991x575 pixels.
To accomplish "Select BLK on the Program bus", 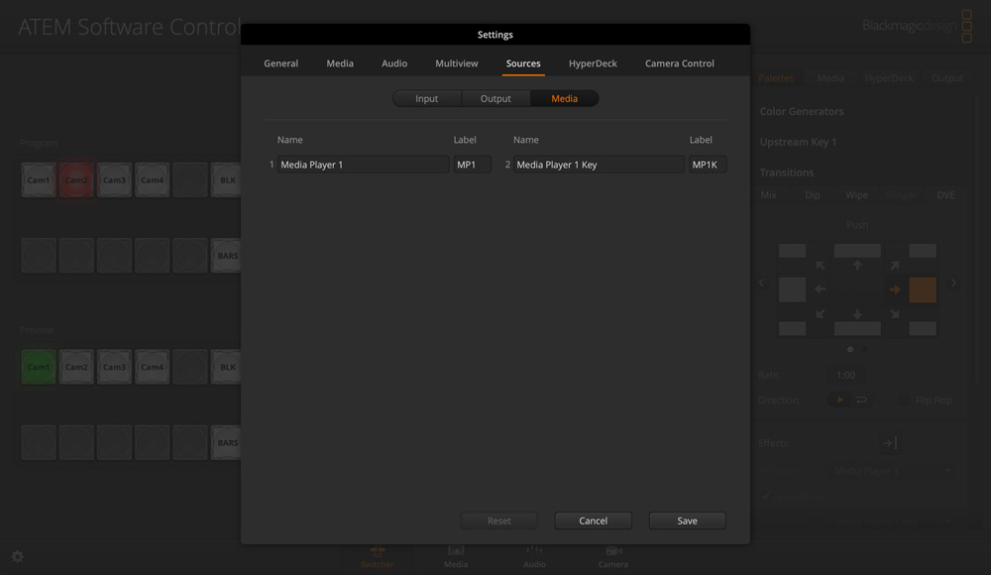I will pos(226,180).
